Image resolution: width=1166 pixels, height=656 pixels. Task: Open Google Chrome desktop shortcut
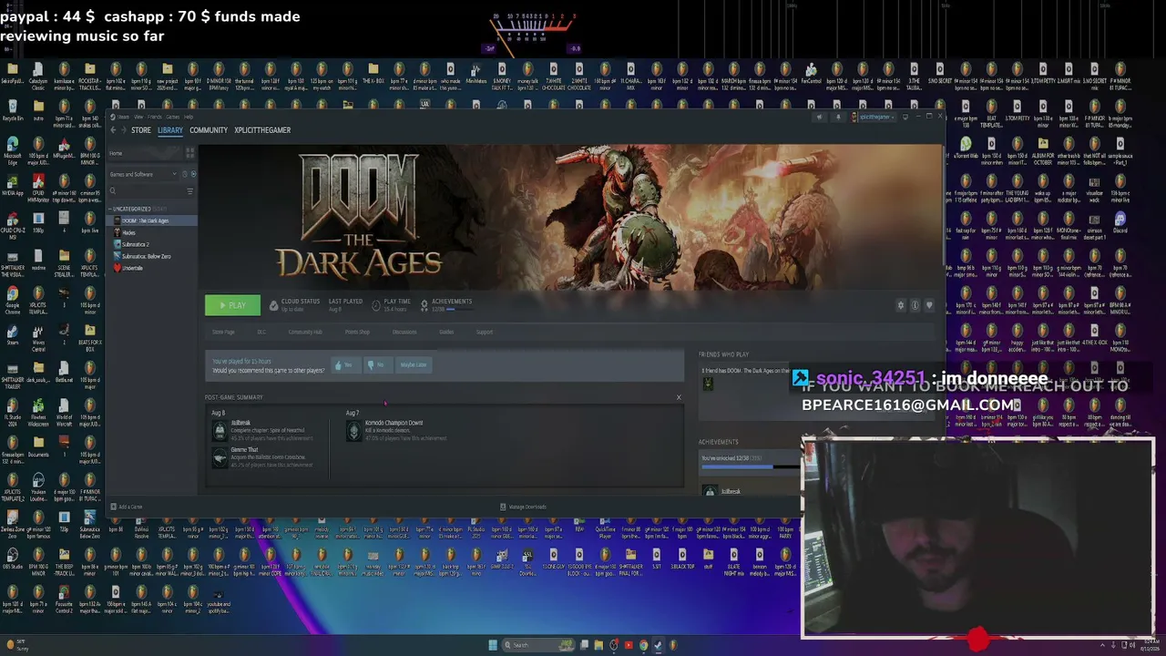pos(13,299)
